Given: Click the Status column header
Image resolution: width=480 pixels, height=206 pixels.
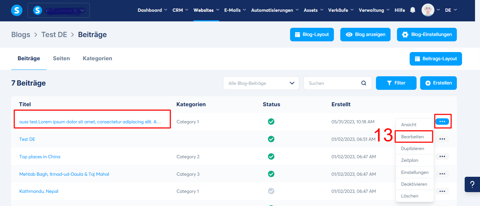Looking at the screenshot, I should tap(272, 104).
